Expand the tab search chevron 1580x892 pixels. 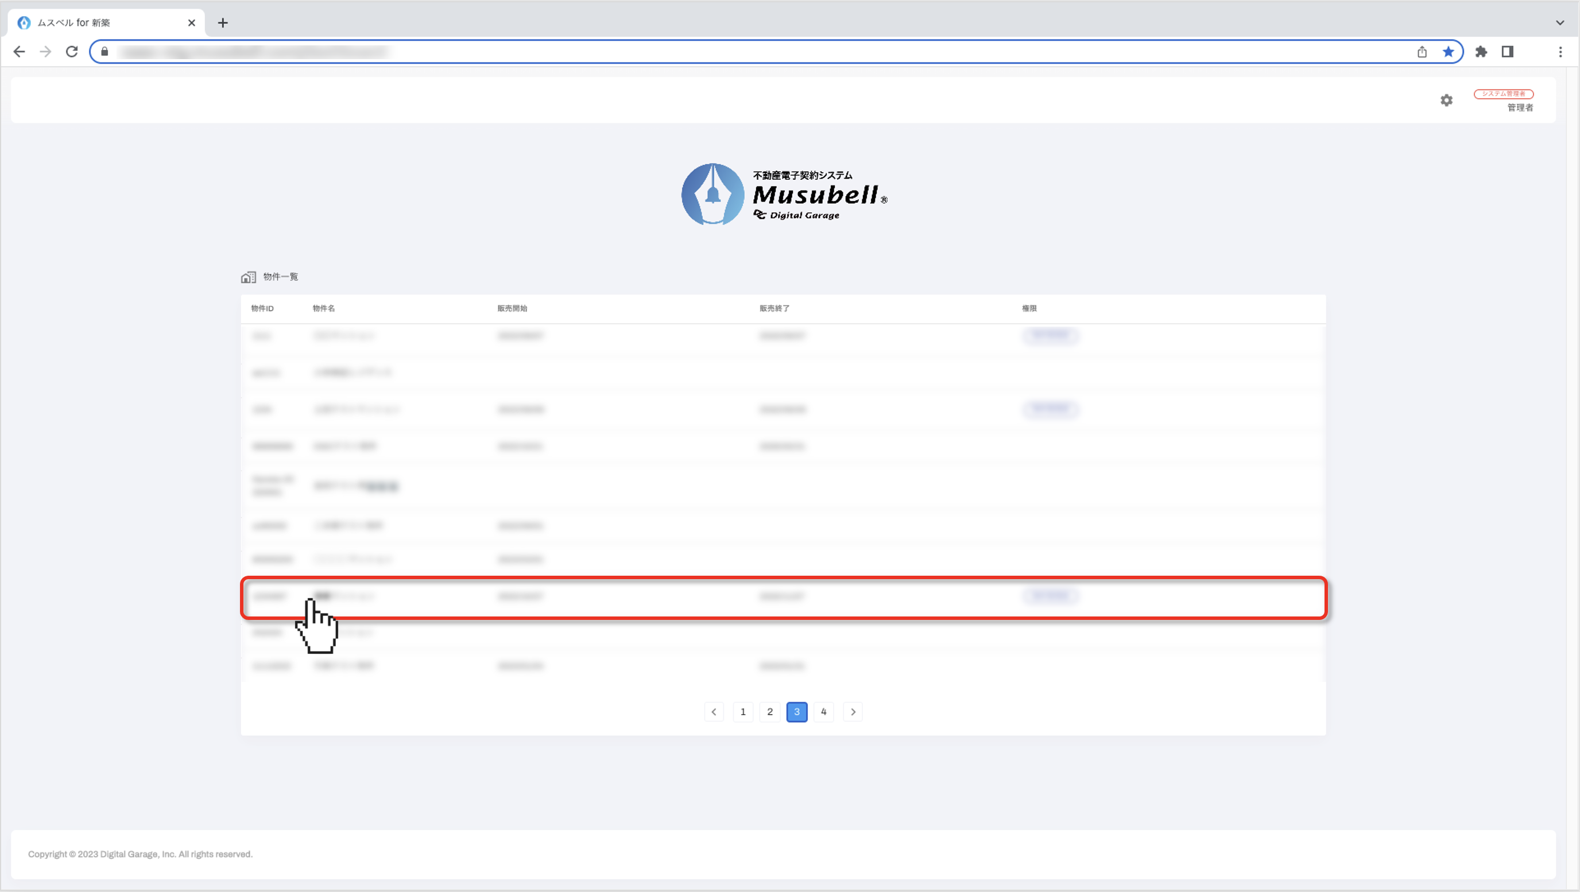pyautogui.click(x=1559, y=23)
